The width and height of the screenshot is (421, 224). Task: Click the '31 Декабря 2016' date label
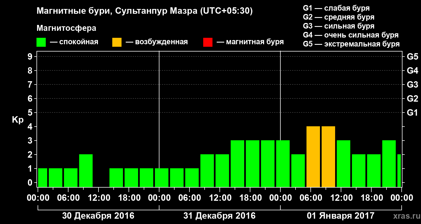(x=219, y=216)
